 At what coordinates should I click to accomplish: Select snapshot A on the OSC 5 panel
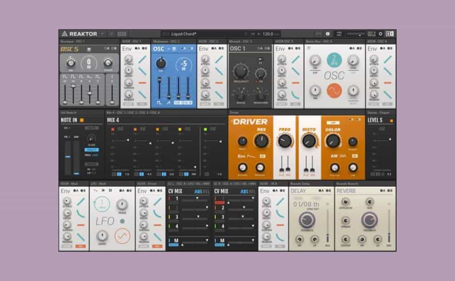(107, 48)
